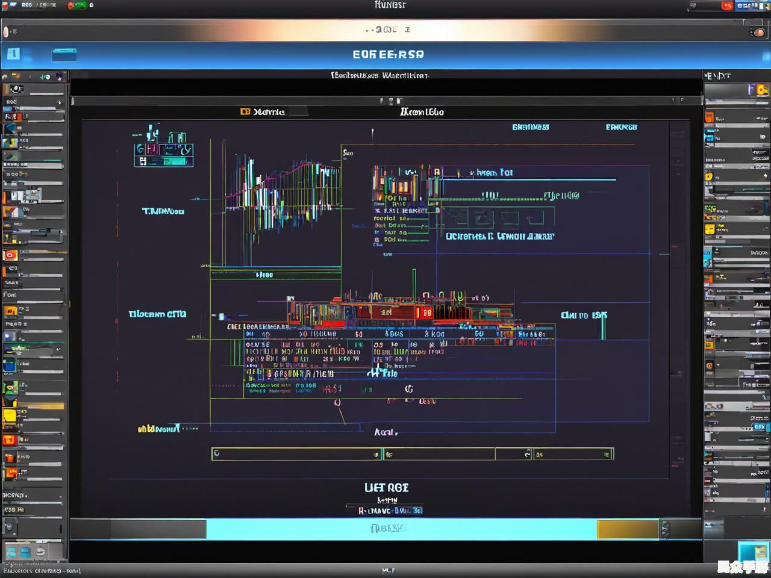Open the dropdown at the end of third yellow-outlined field
771x578 pixels.
[607, 455]
